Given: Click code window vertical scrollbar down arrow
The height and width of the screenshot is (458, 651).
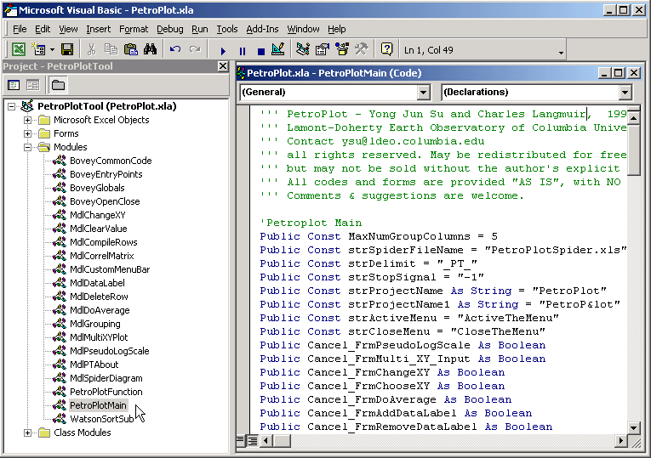Looking at the screenshot, I should click(634, 427).
